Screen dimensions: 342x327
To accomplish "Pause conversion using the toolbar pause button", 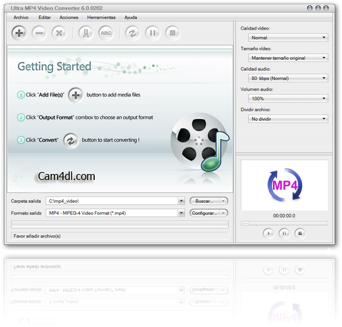I will (x=153, y=33).
